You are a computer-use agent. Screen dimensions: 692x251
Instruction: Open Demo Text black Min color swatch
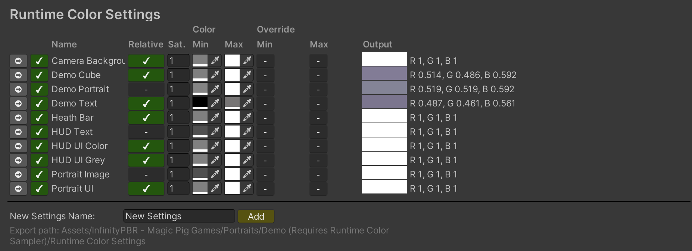[x=200, y=103]
